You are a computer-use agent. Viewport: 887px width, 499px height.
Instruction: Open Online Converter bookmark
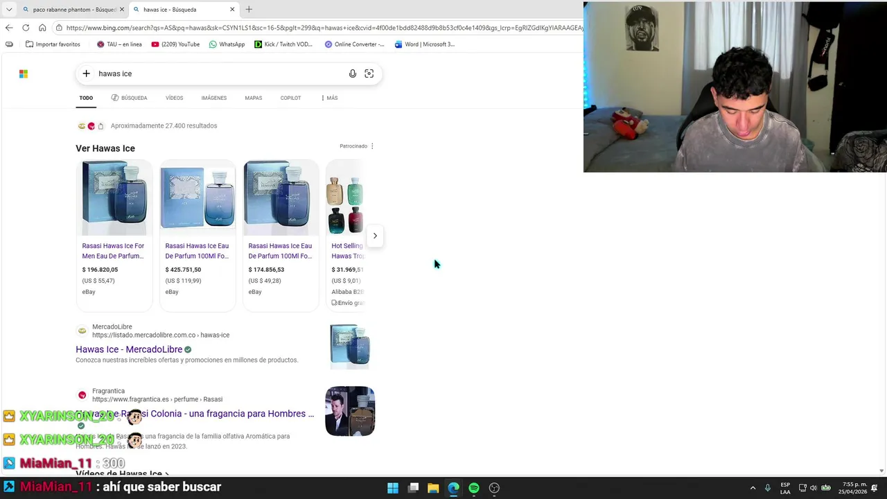354,44
